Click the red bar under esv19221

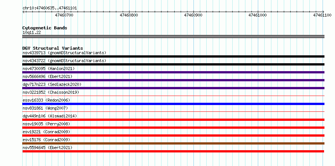[x=173, y=136]
